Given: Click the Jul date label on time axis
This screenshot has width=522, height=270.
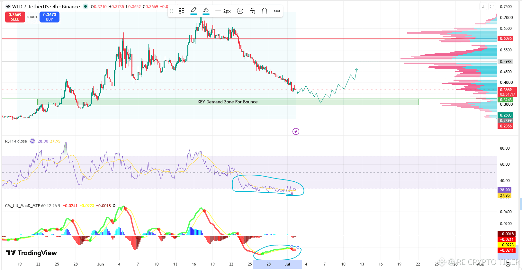Looking at the screenshot, I should [x=287, y=264].
